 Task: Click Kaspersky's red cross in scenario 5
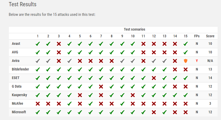coord(80,95)
